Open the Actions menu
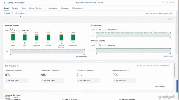The width and height of the screenshot is (179, 100). click(x=170, y=19)
